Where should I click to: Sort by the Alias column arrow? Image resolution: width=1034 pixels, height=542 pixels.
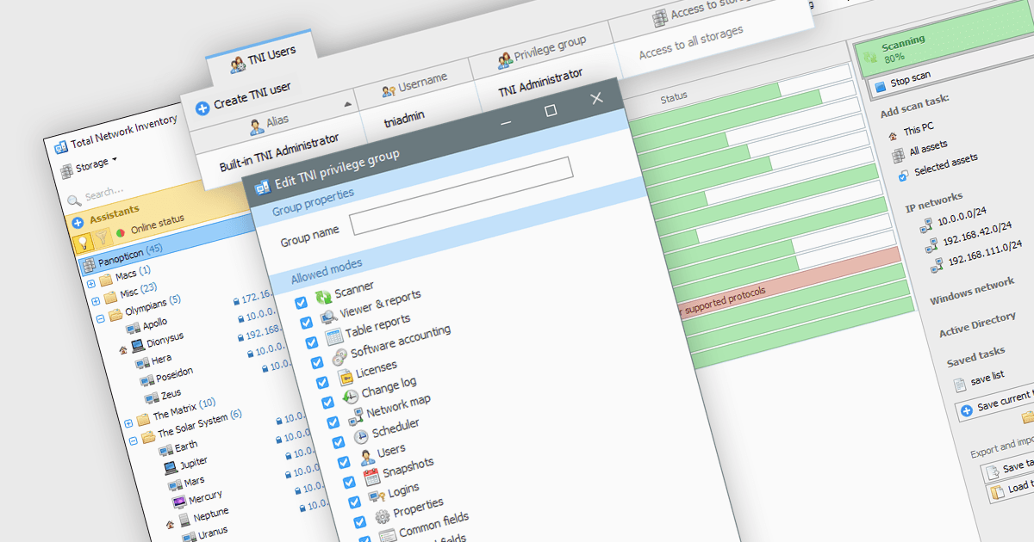pyautogui.click(x=349, y=103)
